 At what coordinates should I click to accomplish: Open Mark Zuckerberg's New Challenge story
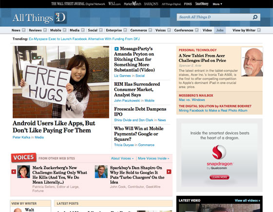pyautogui.click(x=59, y=175)
